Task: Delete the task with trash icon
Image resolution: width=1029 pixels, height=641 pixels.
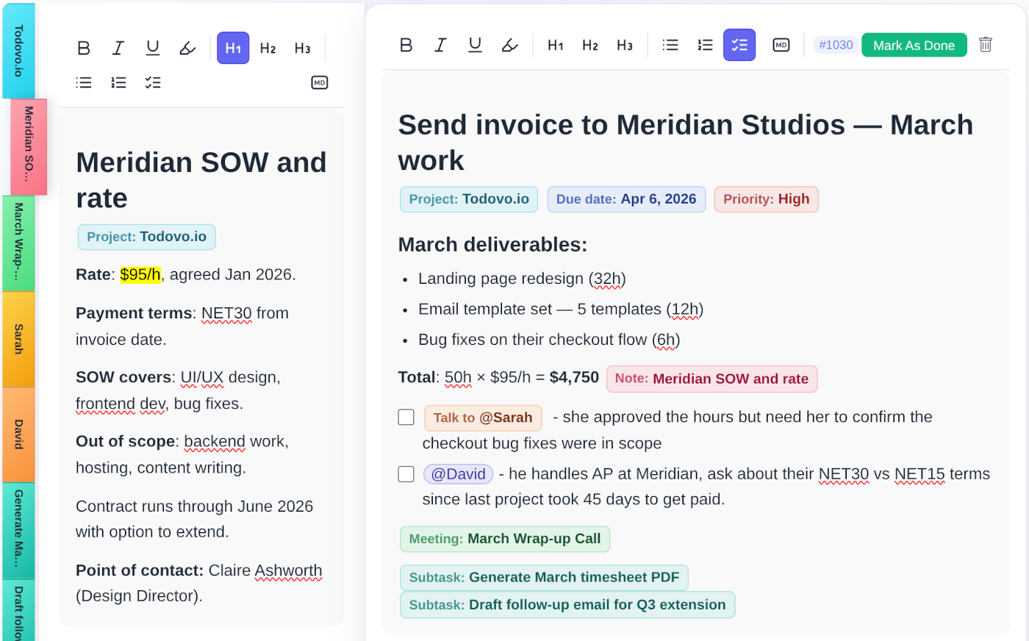Action: (986, 45)
